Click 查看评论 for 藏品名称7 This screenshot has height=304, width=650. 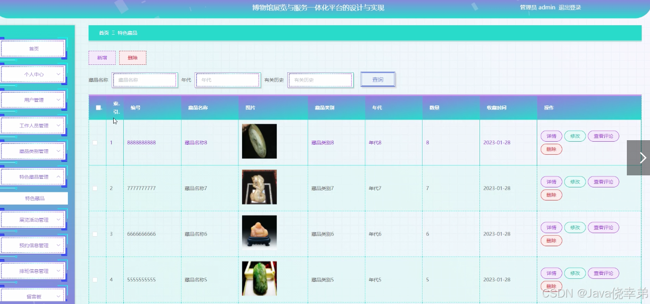click(x=603, y=182)
